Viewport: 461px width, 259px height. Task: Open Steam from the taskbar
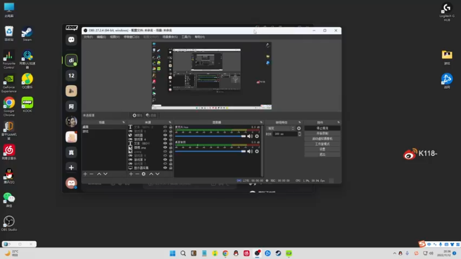[278, 253]
